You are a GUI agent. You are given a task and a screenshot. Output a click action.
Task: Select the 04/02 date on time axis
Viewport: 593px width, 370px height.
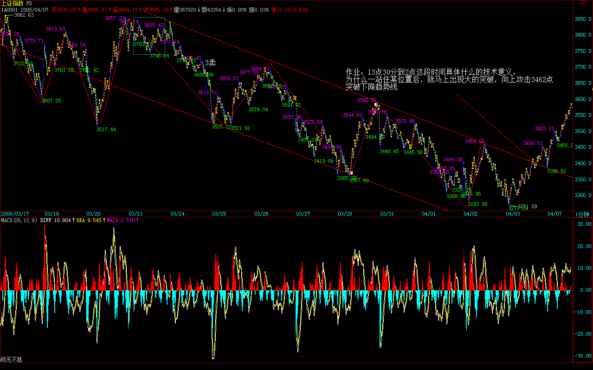(x=471, y=214)
